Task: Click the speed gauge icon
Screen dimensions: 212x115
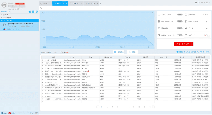Action: pos(186,35)
